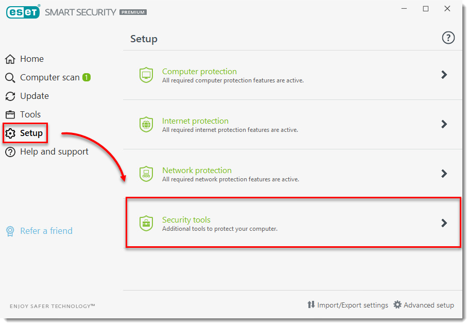Click the Computer protection shield icon

[146, 75]
